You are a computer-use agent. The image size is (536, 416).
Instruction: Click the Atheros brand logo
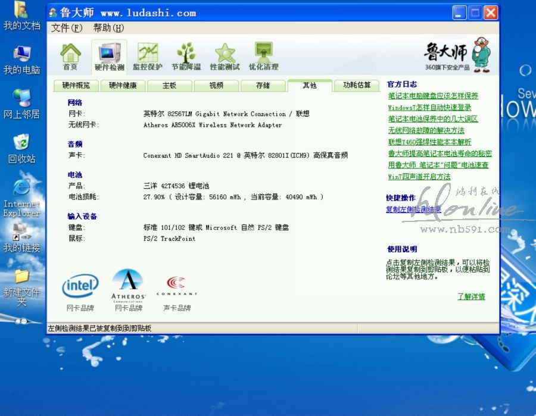pyautogui.click(x=128, y=284)
